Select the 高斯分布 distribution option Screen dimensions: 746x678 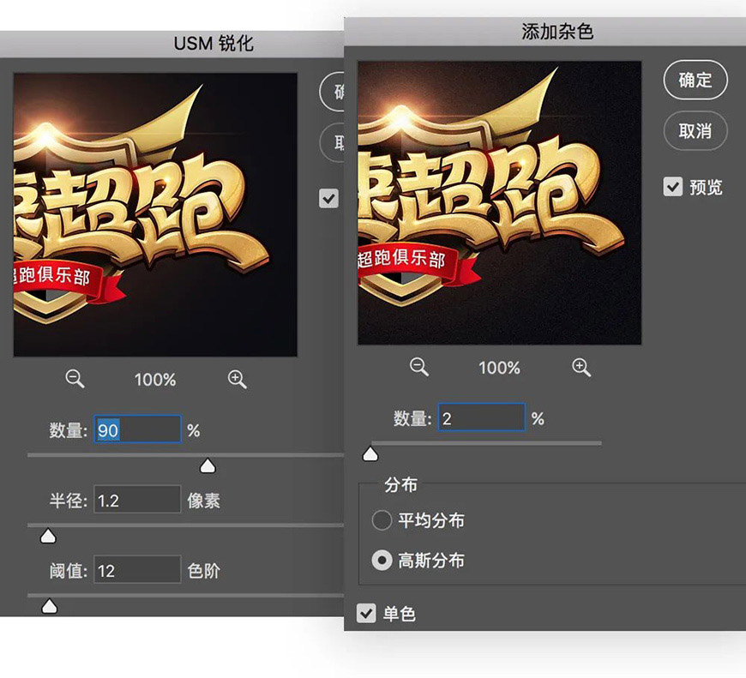tap(383, 561)
